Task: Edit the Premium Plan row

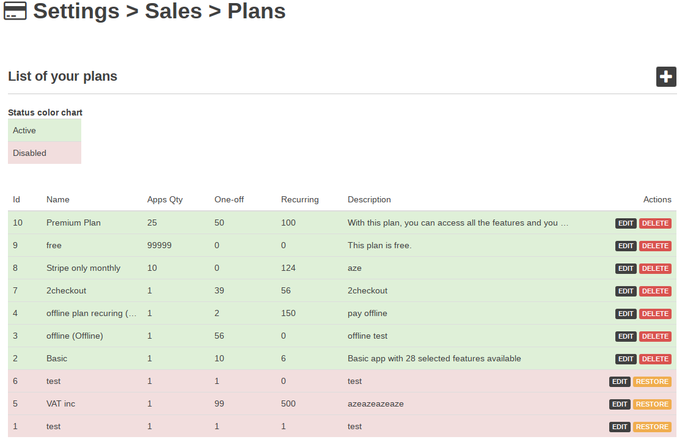Action: [x=626, y=223]
